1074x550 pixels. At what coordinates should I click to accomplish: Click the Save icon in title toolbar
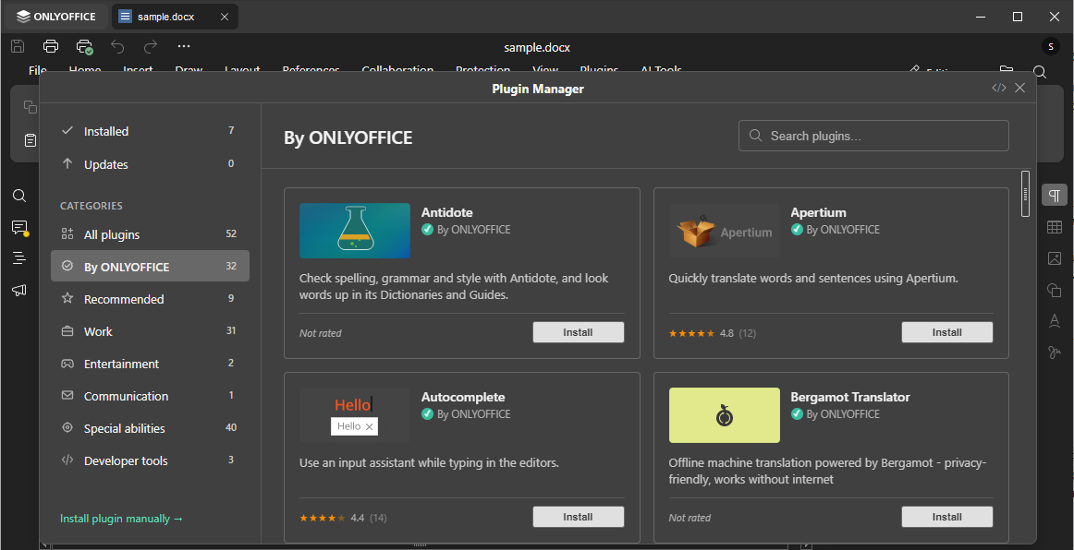click(x=18, y=46)
